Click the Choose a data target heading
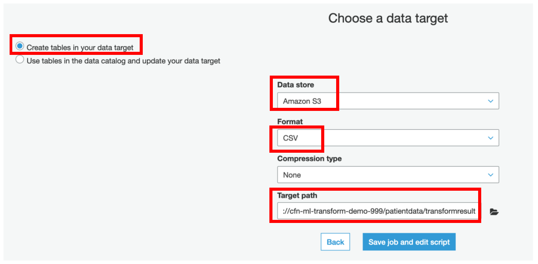 (x=388, y=18)
